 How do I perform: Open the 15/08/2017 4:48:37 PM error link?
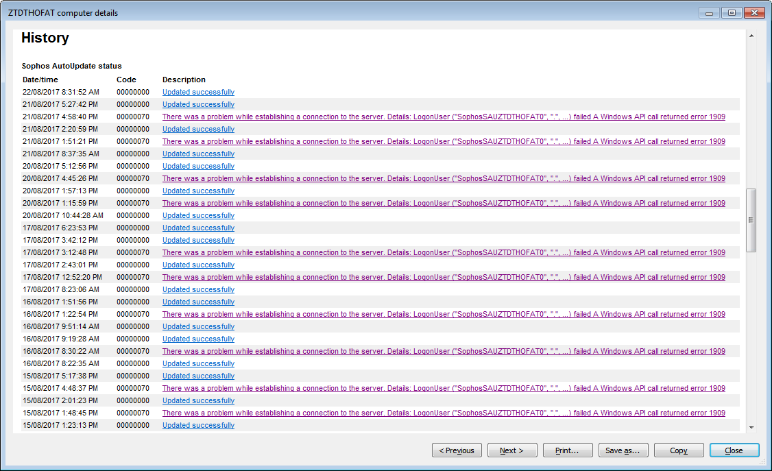(444, 388)
